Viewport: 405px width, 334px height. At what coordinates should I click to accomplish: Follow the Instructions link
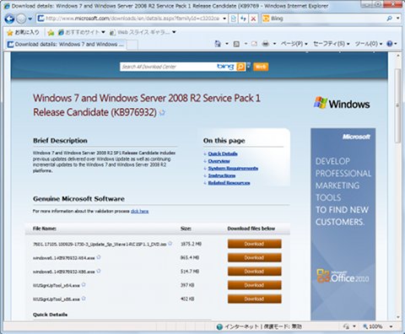[x=222, y=175]
